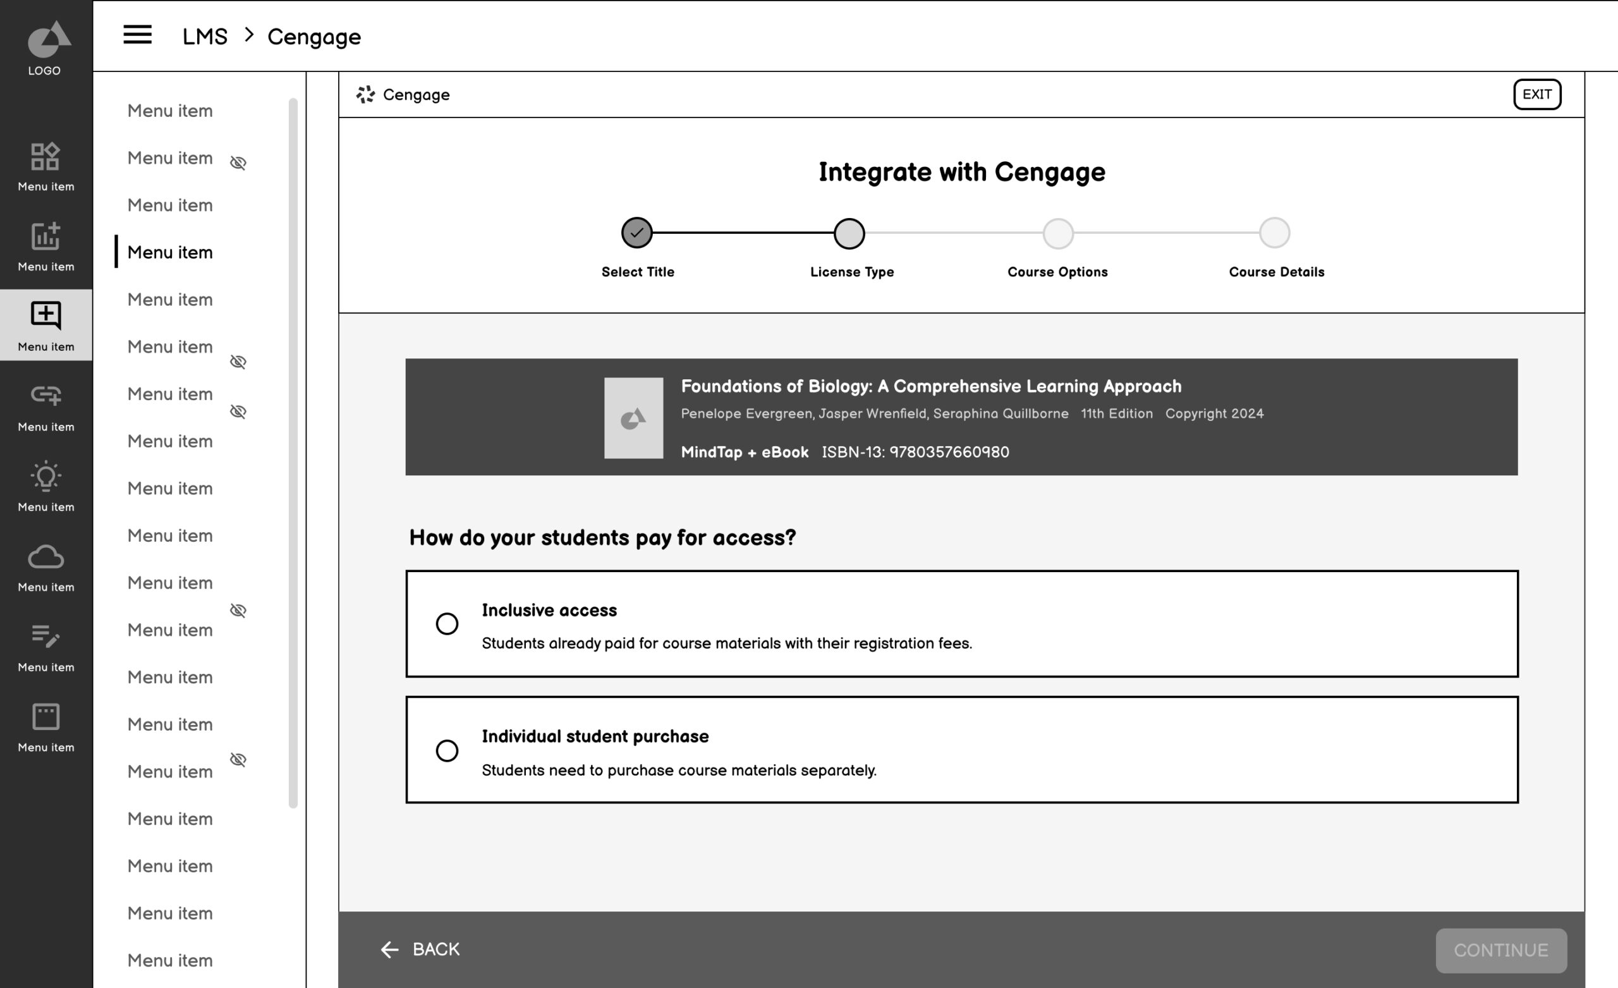Click the CONTINUE button

pos(1501,951)
